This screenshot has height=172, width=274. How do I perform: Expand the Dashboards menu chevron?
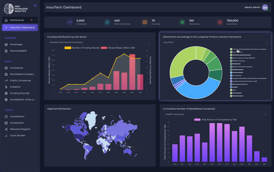click(36, 20)
